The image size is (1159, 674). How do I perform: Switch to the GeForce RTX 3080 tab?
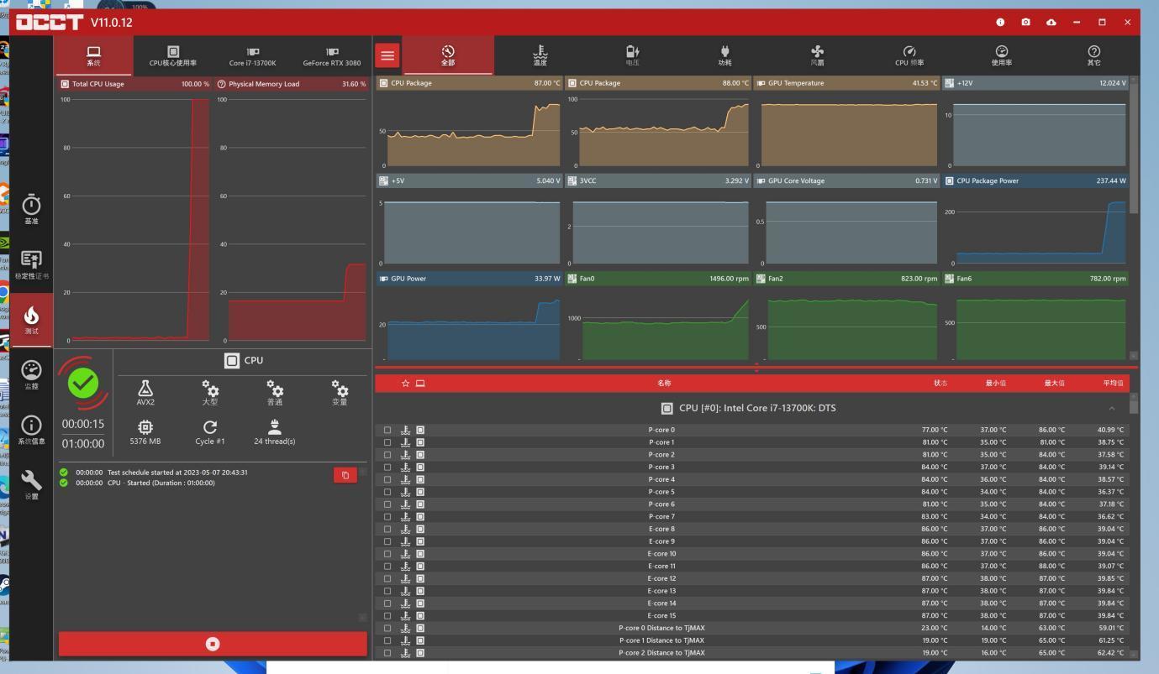[x=332, y=55]
